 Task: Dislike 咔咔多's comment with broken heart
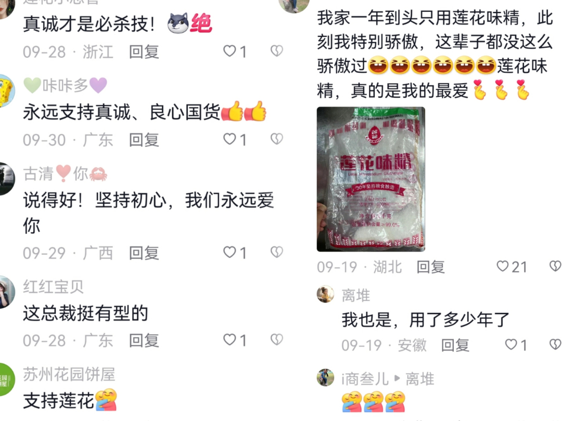point(276,139)
